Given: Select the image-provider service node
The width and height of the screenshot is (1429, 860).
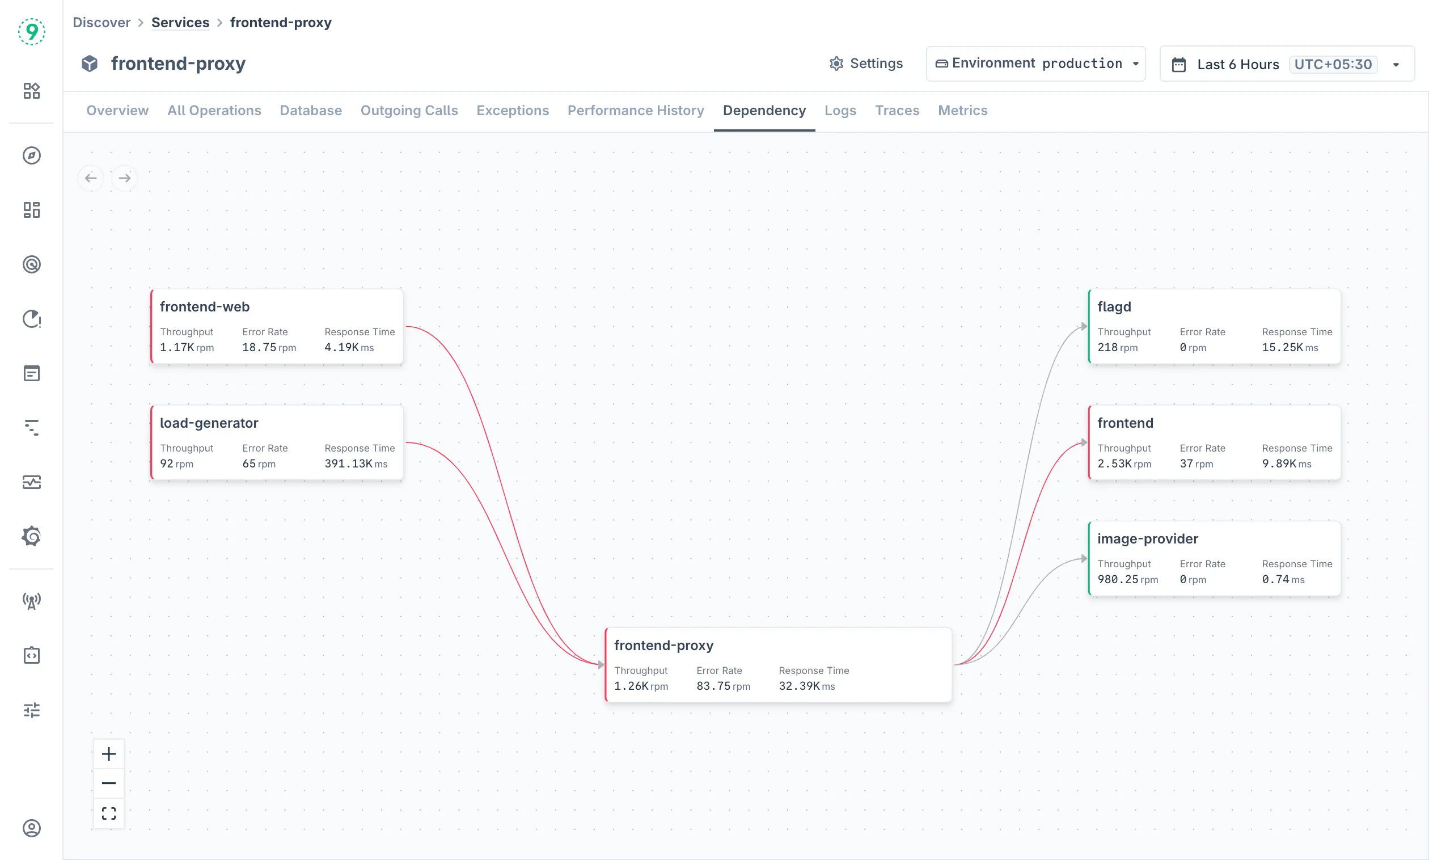Looking at the screenshot, I should tap(1214, 559).
